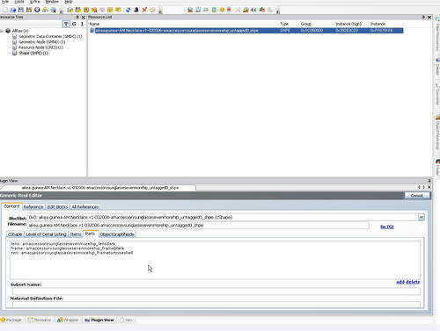Switch to the Resource bottom tab
Screen dimensions: 440x331
point(40,320)
